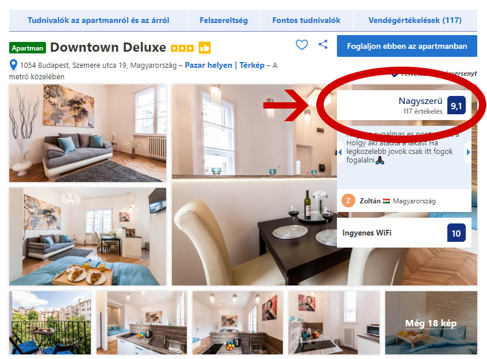
Task: Open Vendégértékelések (117) tab
Action: point(415,21)
